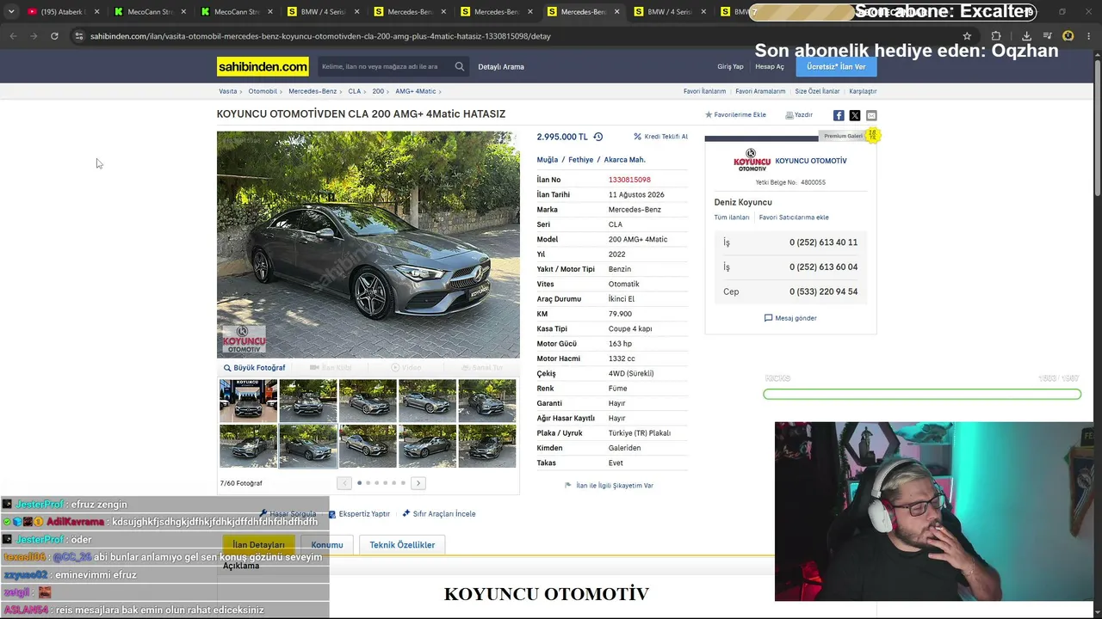Image resolution: width=1102 pixels, height=619 pixels.
Task: Click the Giriş Yap link
Action: (730, 67)
